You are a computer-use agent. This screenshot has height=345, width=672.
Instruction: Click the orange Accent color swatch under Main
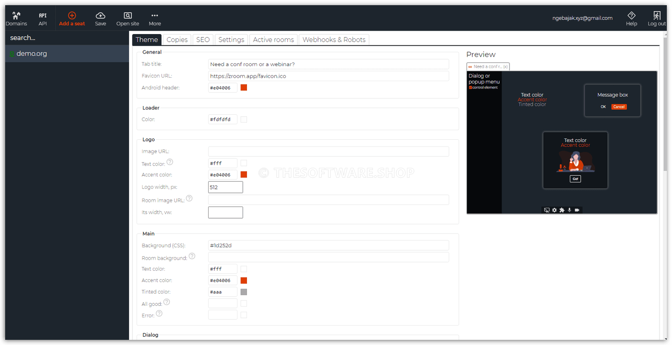244,280
